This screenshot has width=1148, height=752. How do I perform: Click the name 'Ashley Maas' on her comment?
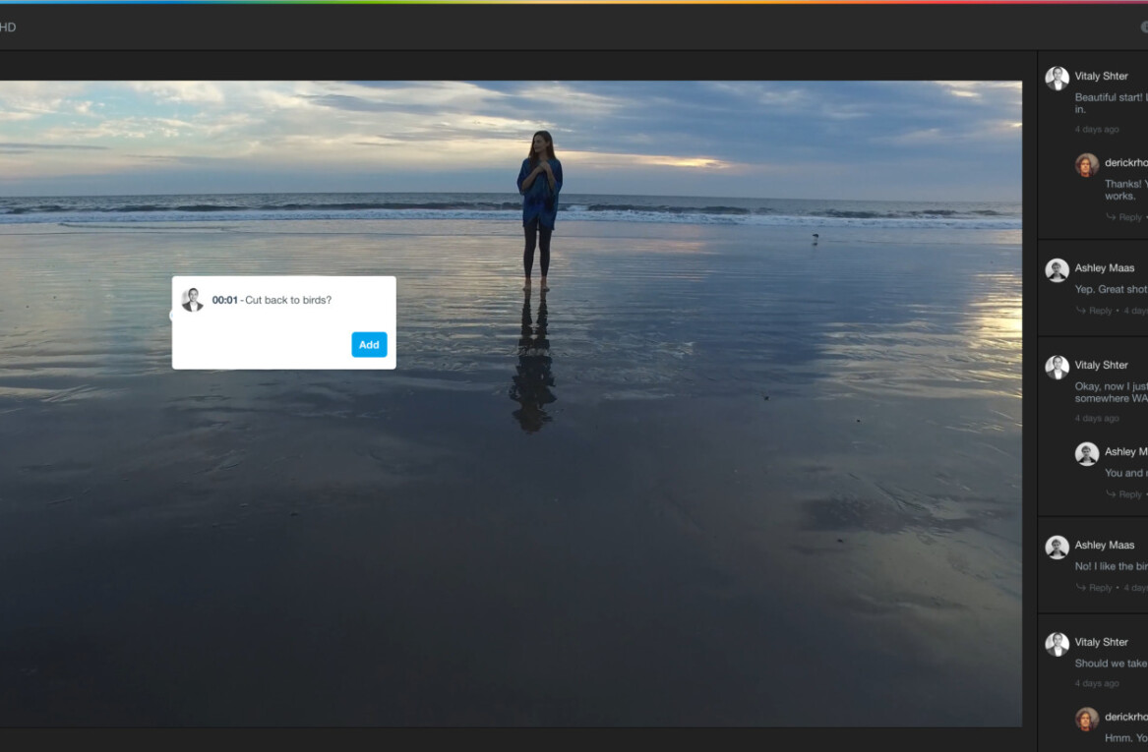coord(1104,267)
